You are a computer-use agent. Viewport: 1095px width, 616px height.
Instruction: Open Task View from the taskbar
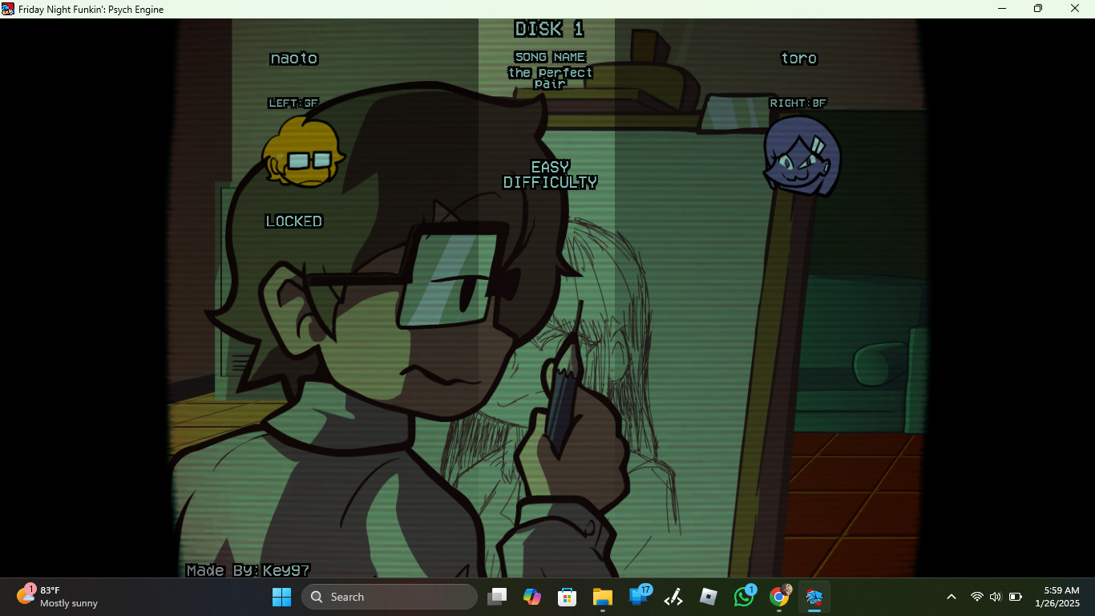[x=497, y=597]
